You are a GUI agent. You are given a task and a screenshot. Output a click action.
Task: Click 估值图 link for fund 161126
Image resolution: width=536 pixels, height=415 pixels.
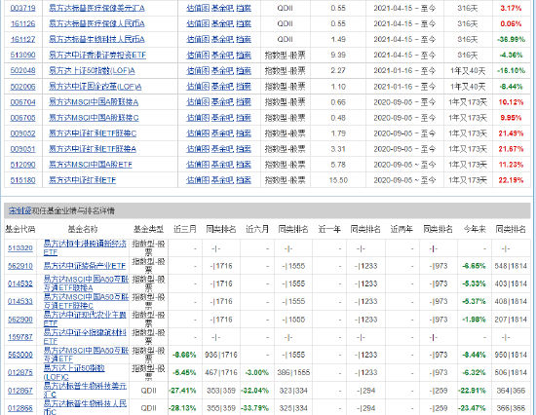[x=198, y=23]
